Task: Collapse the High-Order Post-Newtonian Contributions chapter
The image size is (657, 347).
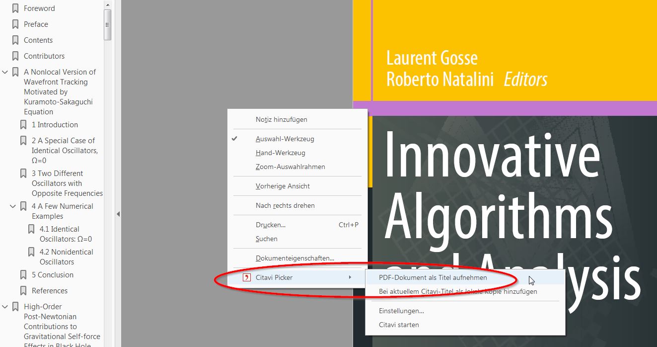Action: click(5, 307)
